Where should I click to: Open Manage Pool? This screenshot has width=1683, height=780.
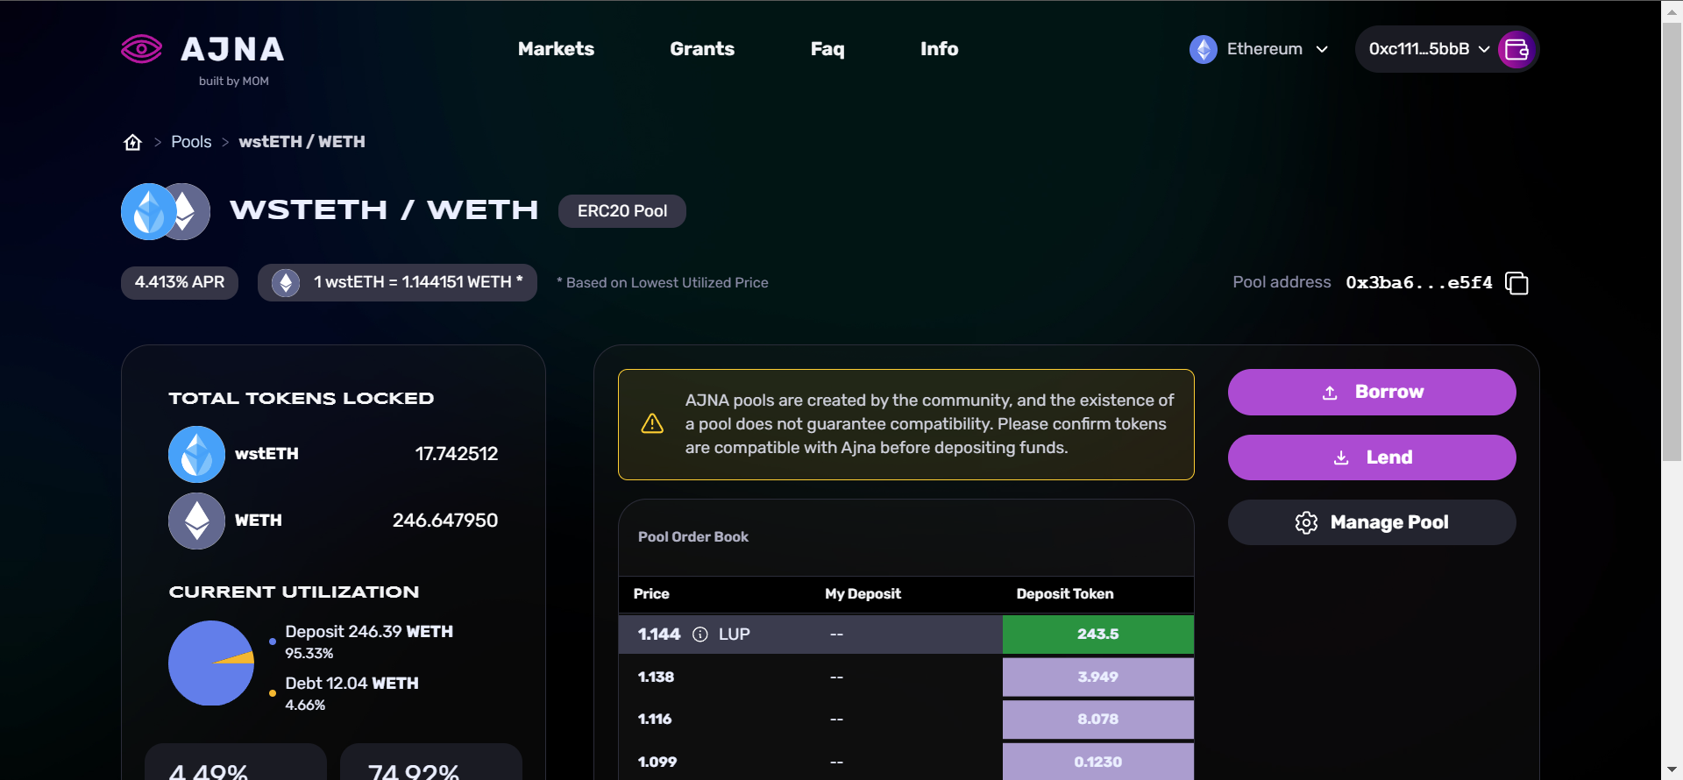click(1372, 522)
